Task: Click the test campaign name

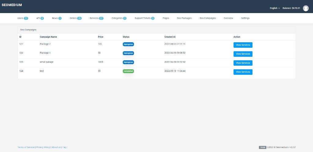Action: [42, 71]
